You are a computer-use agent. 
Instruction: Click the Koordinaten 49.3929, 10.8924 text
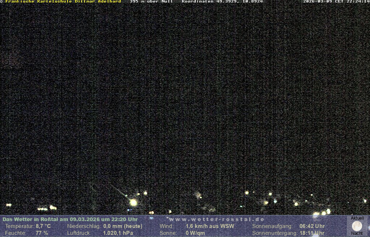tap(222, 1)
